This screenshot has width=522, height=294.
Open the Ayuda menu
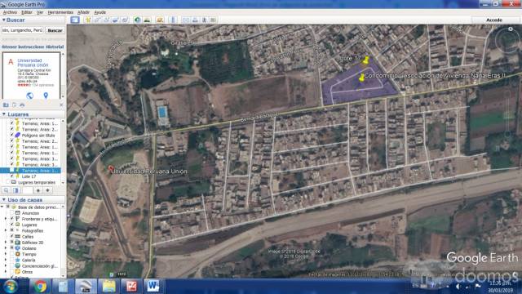[x=100, y=12]
